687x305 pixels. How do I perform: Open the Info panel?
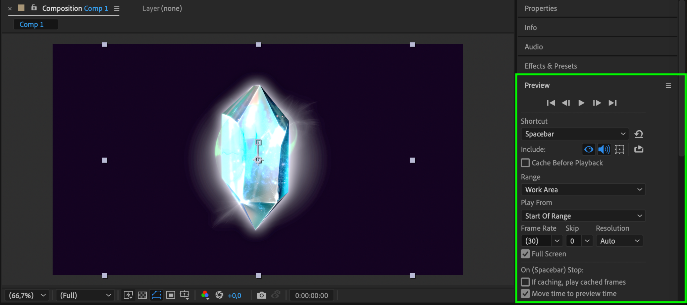531,27
